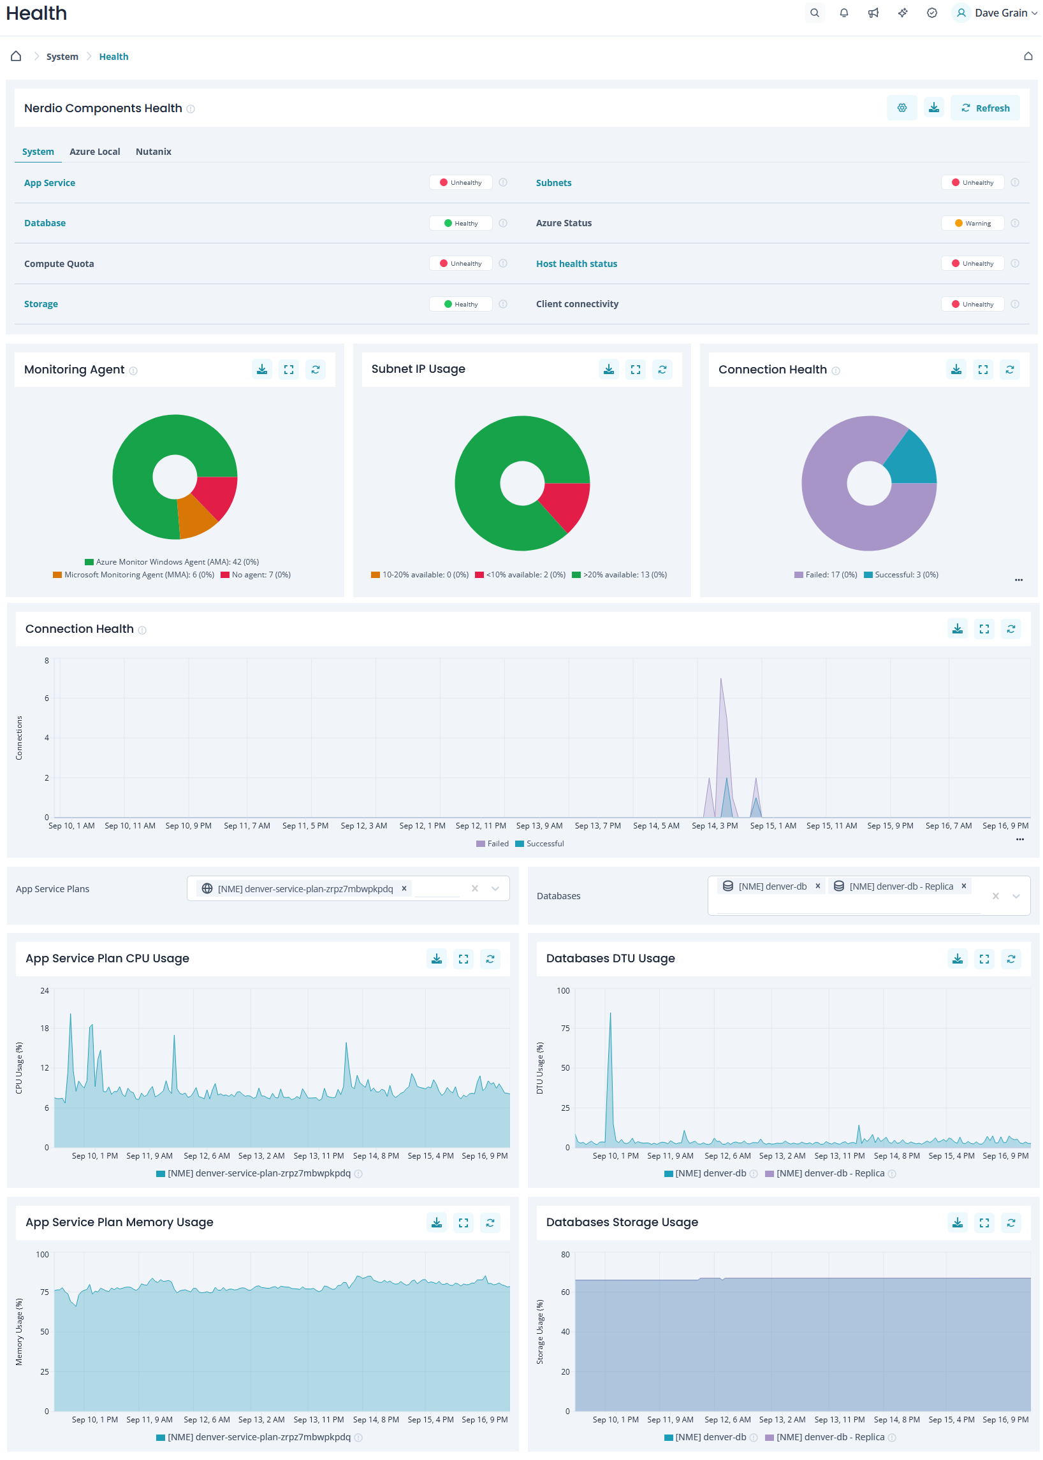1043x1460 pixels.
Task: Show info for App Service health status
Action: [x=503, y=182]
